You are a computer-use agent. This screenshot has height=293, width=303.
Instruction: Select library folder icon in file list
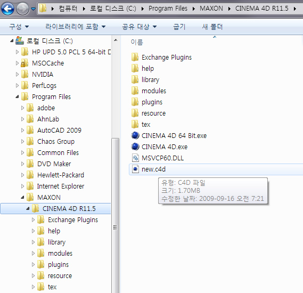point(135,79)
